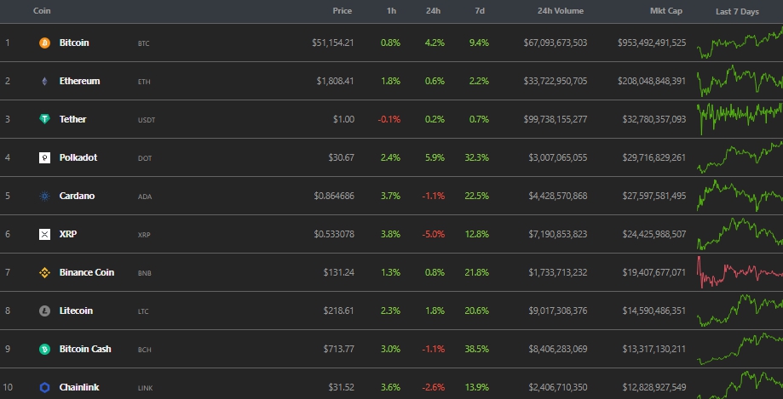Click the Bitcoin Cash green logo icon
783x399 pixels.
[x=44, y=350]
